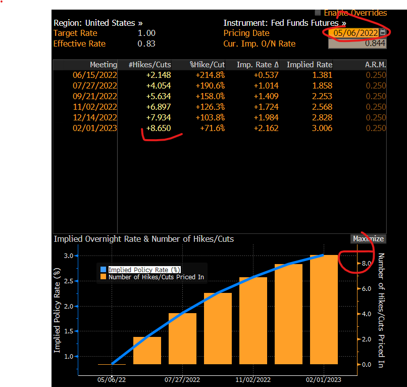
Task: Click the Target Rate label
Action: pyautogui.click(x=75, y=33)
